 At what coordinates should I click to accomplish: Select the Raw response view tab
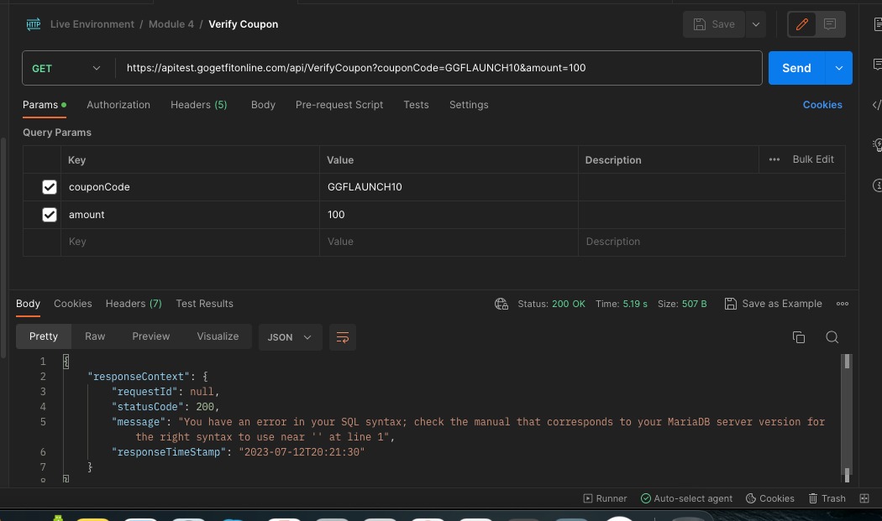[95, 336]
